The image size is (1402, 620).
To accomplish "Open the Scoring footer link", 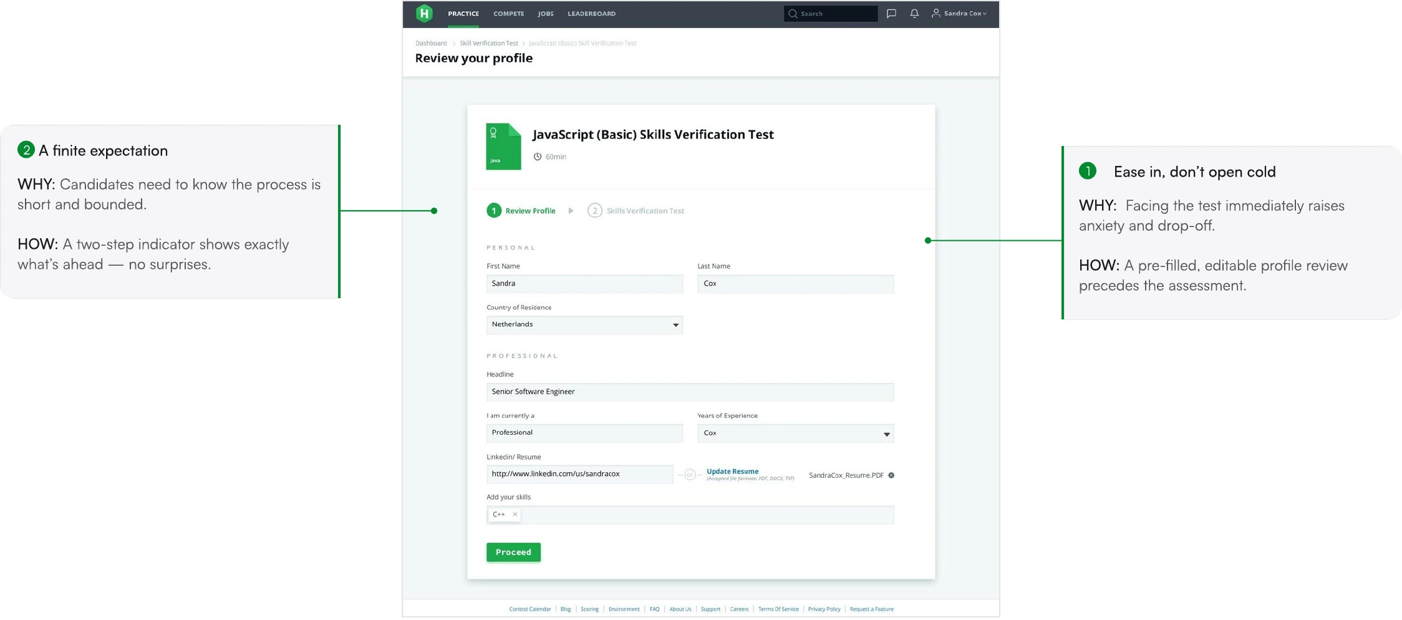I will [x=589, y=609].
